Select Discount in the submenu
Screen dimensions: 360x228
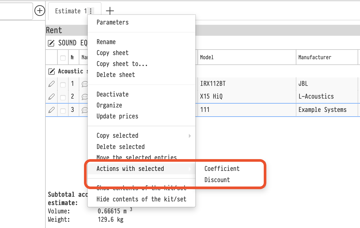tap(217, 180)
